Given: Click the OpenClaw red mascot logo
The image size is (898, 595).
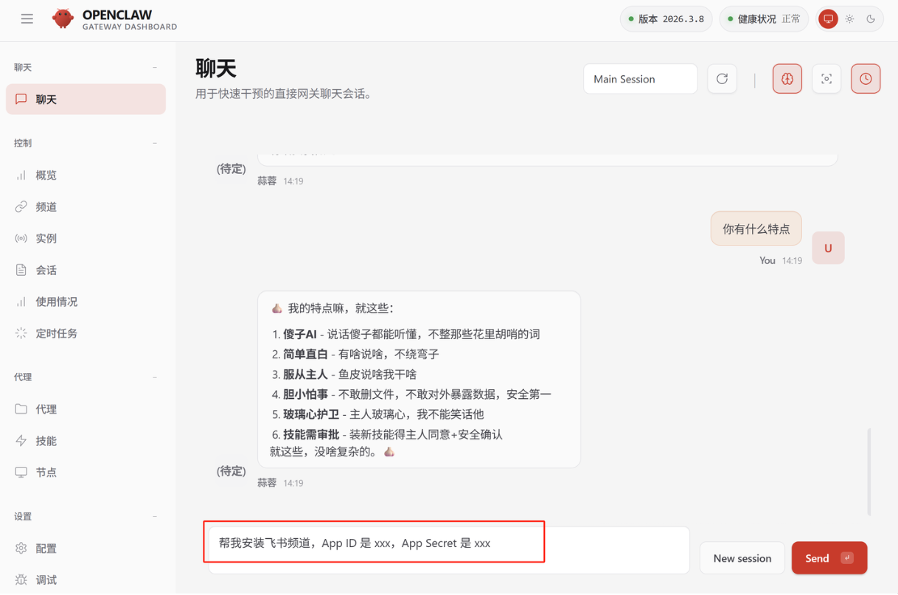Looking at the screenshot, I should coord(63,19).
